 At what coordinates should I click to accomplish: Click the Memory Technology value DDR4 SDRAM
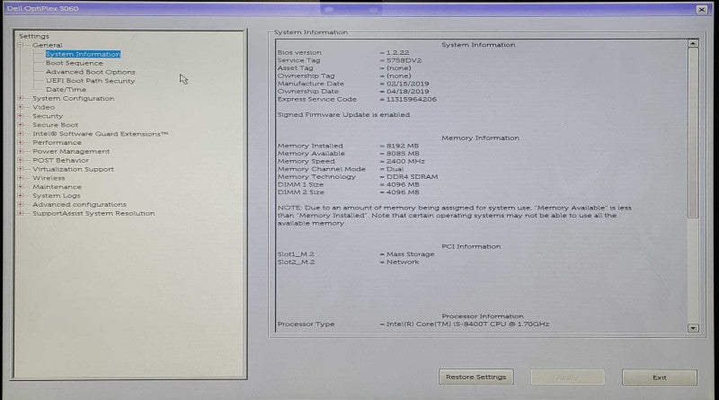[x=413, y=176]
